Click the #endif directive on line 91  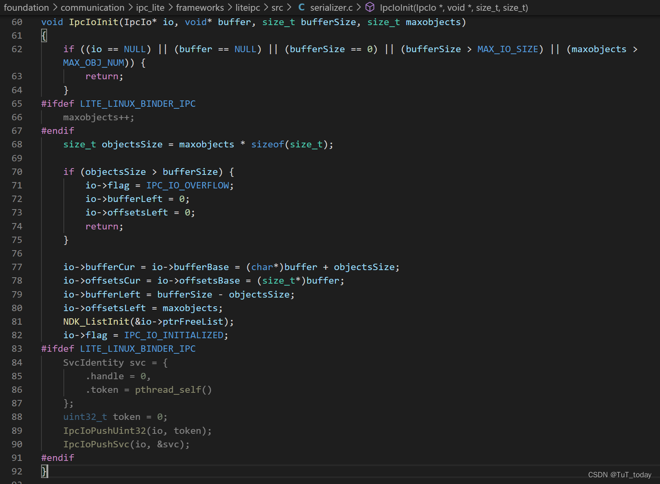pos(58,458)
